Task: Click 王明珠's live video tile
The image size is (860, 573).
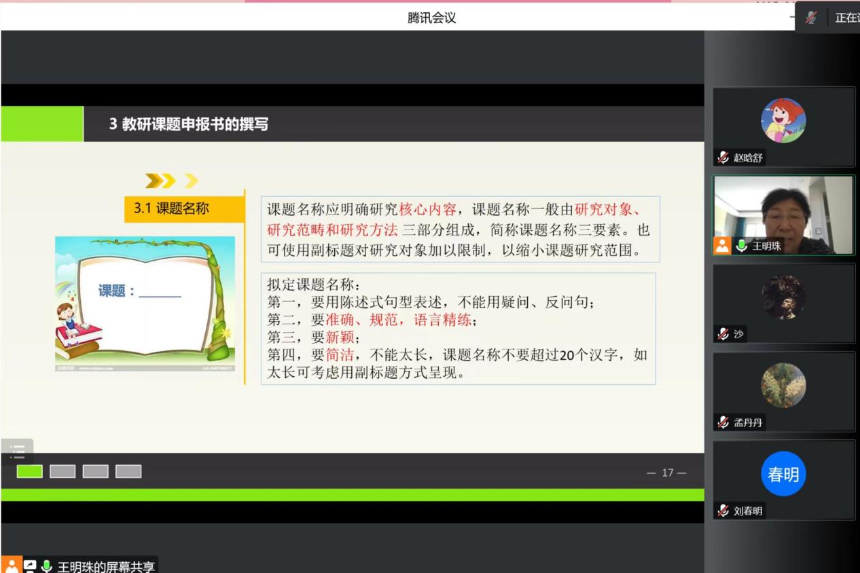Action: click(783, 210)
